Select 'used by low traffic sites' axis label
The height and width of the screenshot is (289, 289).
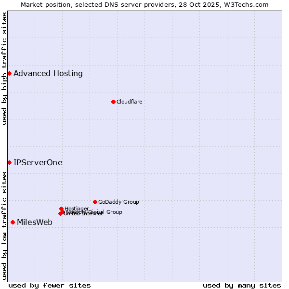coord(4,225)
